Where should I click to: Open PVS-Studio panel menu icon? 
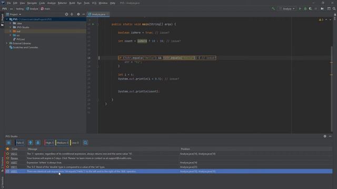click(8, 143)
